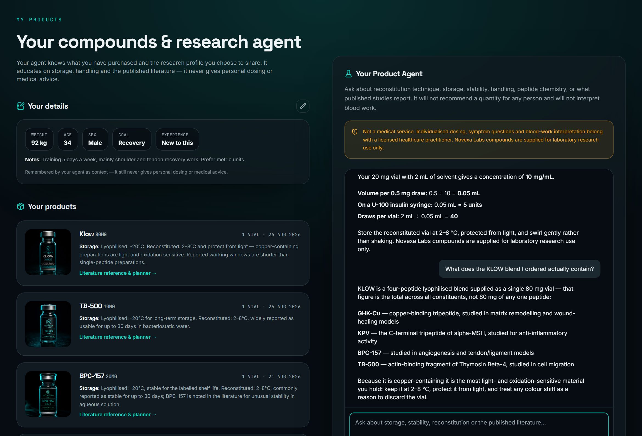Open BPC-157 literature reference & planner link
642x436 pixels.
pyautogui.click(x=118, y=414)
